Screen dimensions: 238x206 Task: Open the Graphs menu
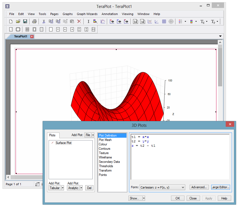coord(67,14)
